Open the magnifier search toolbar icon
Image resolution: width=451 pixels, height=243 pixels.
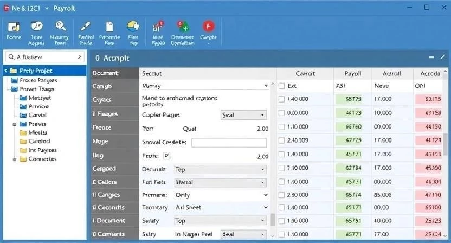(60, 27)
